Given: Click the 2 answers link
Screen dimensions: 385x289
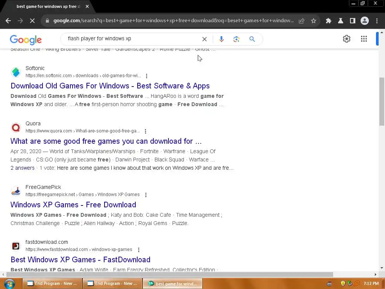Looking at the screenshot, I should click(x=22, y=168).
